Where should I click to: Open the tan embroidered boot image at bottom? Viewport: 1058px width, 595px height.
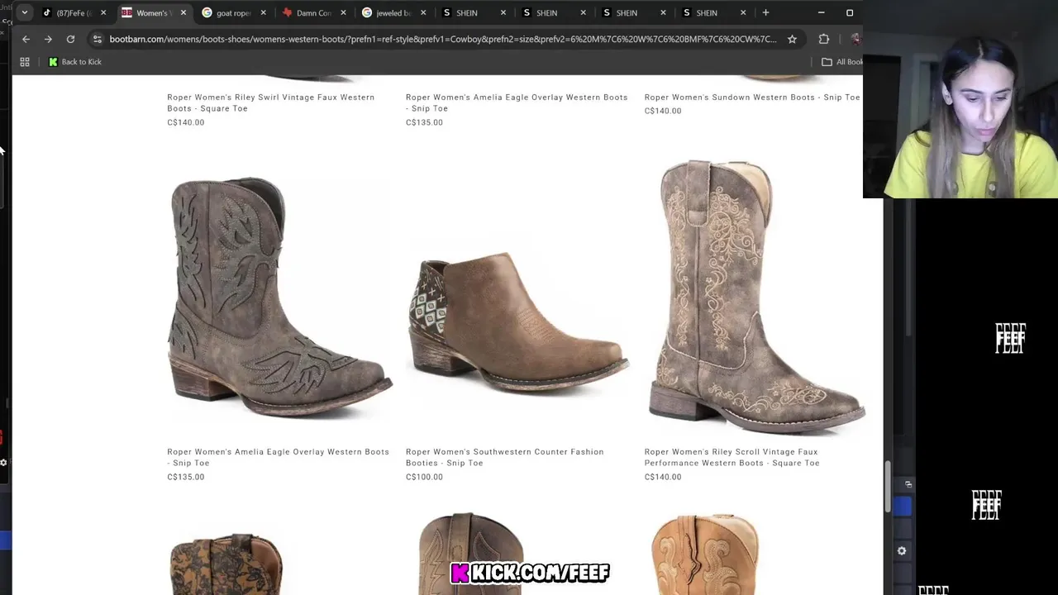(704, 555)
